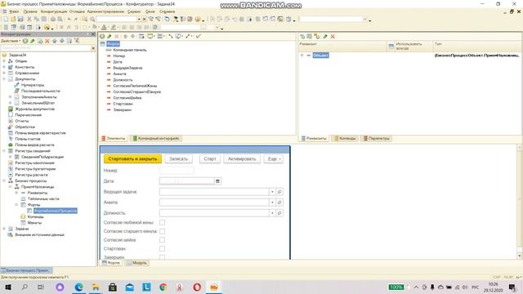
Task: Select Планы счетов in configuration tree
Action: pyautogui.click(x=28, y=139)
